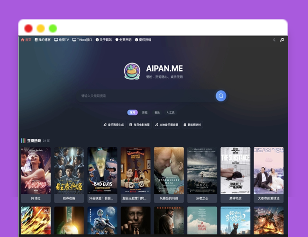308x237 pixels.
Task: Open the 电视TV navigation link
Action: [62, 40]
